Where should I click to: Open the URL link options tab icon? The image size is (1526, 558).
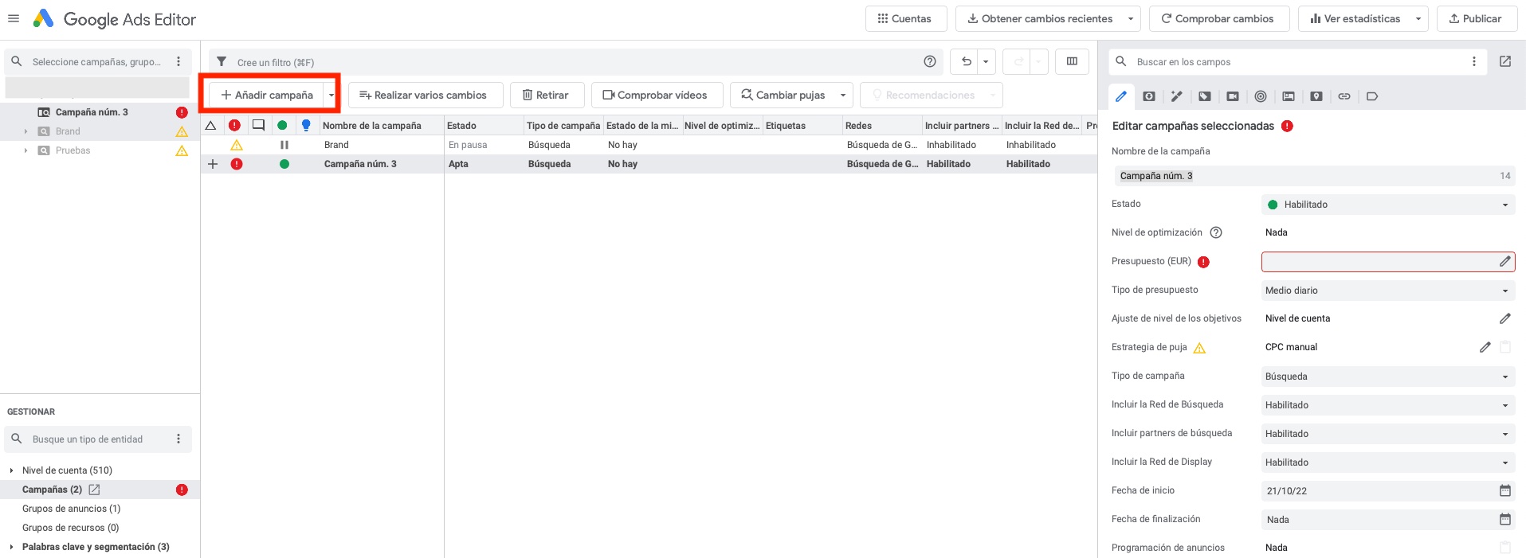click(1344, 96)
